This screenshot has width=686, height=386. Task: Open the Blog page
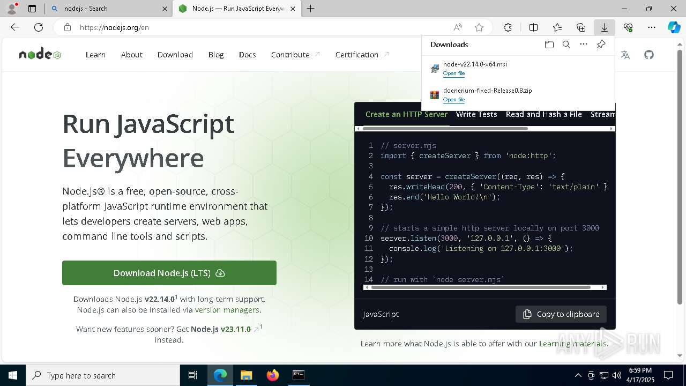[216, 55]
